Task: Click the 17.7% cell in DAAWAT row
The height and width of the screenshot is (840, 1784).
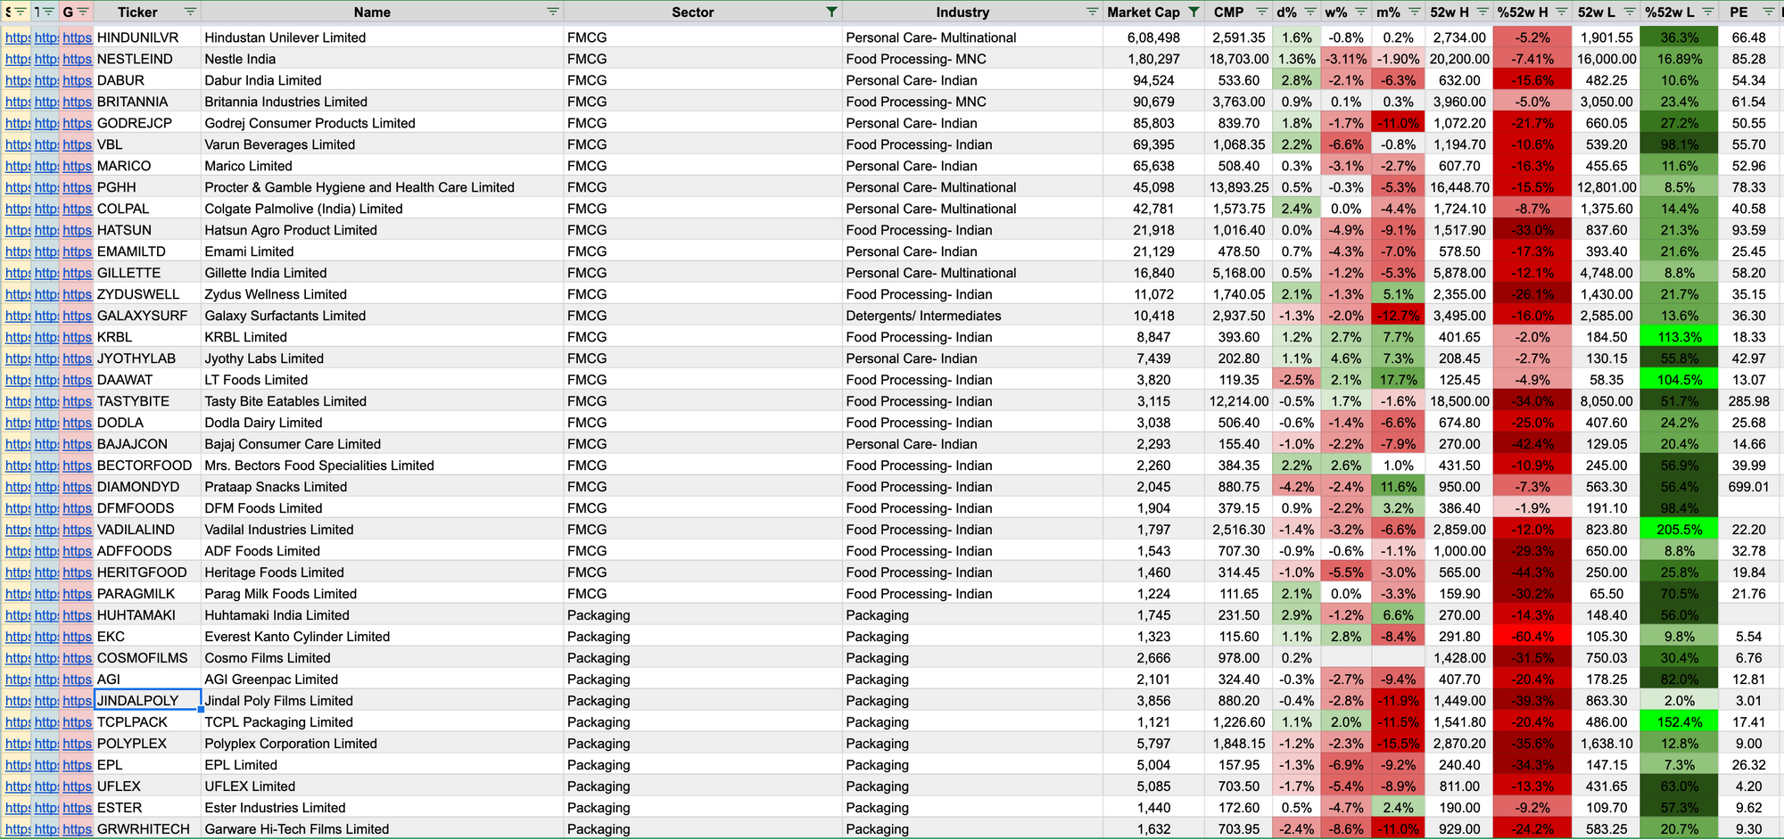Action: pos(1398,380)
